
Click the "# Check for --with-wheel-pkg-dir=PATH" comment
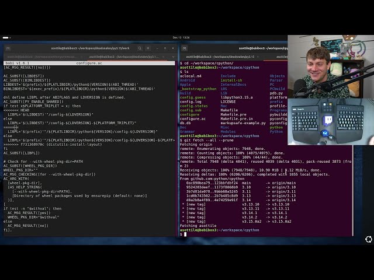click(x=43, y=162)
